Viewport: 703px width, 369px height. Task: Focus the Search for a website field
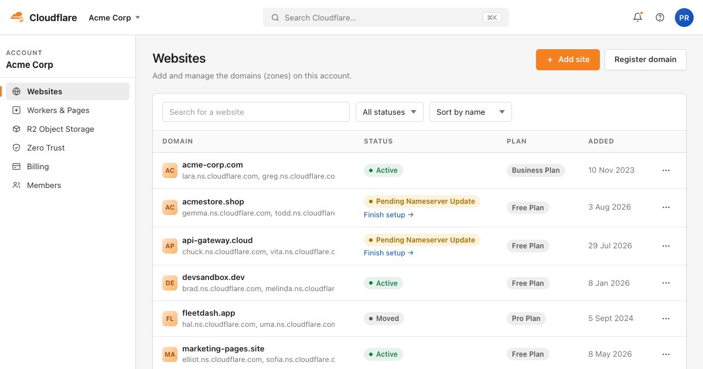256,112
